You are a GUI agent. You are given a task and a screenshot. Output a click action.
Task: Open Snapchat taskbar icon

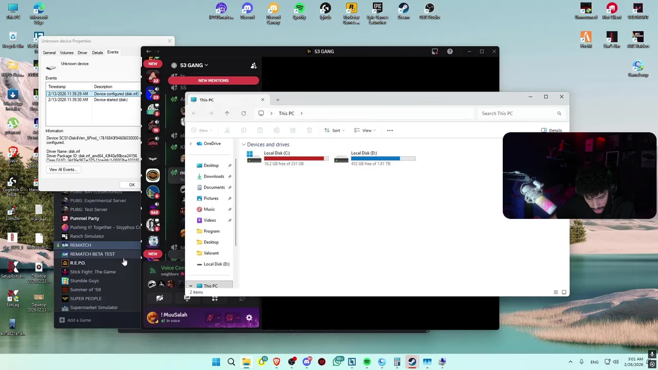tap(262, 362)
